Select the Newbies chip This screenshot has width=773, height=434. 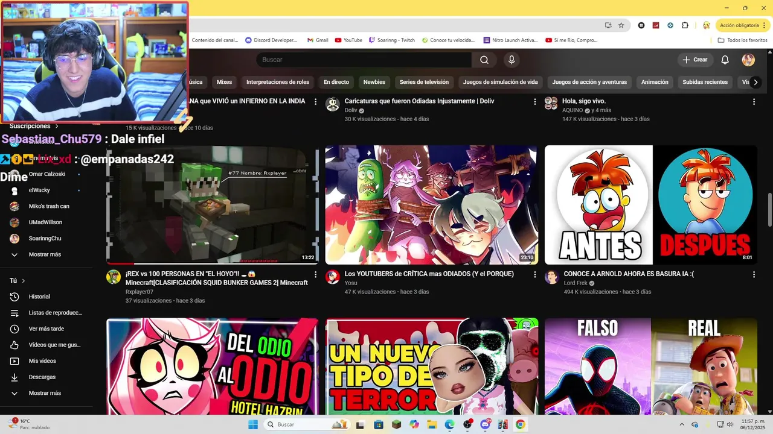tap(374, 82)
